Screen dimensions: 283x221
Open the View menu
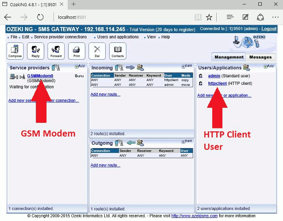tap(151, 37)
